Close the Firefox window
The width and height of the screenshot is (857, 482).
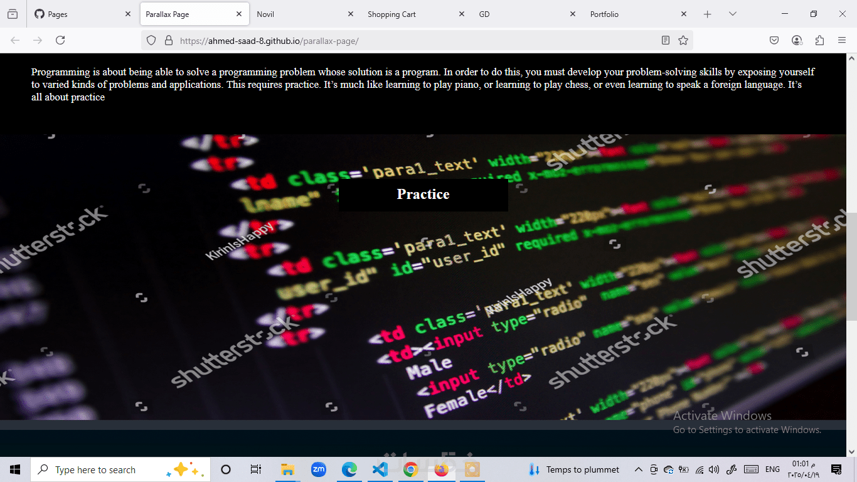843,14
